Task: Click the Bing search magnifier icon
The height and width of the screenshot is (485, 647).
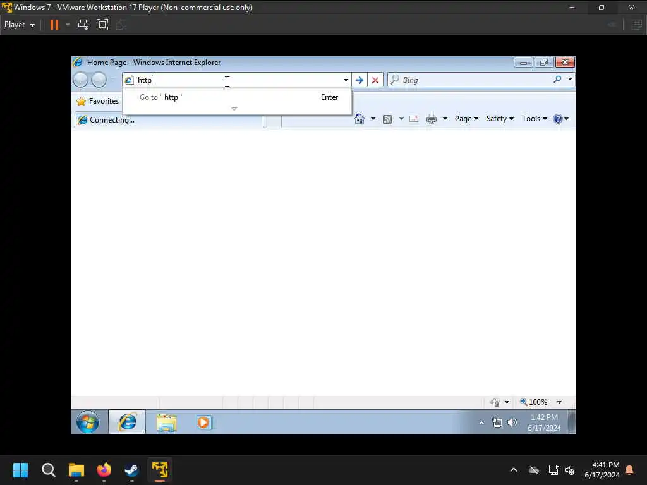Action: click(557, 79)
